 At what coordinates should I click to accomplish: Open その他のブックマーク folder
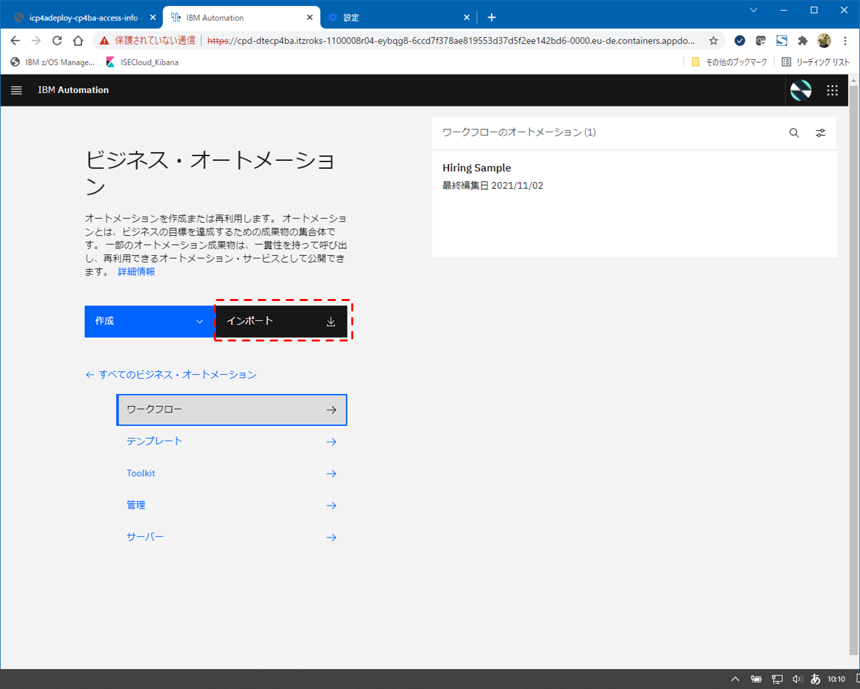point(729,62)
